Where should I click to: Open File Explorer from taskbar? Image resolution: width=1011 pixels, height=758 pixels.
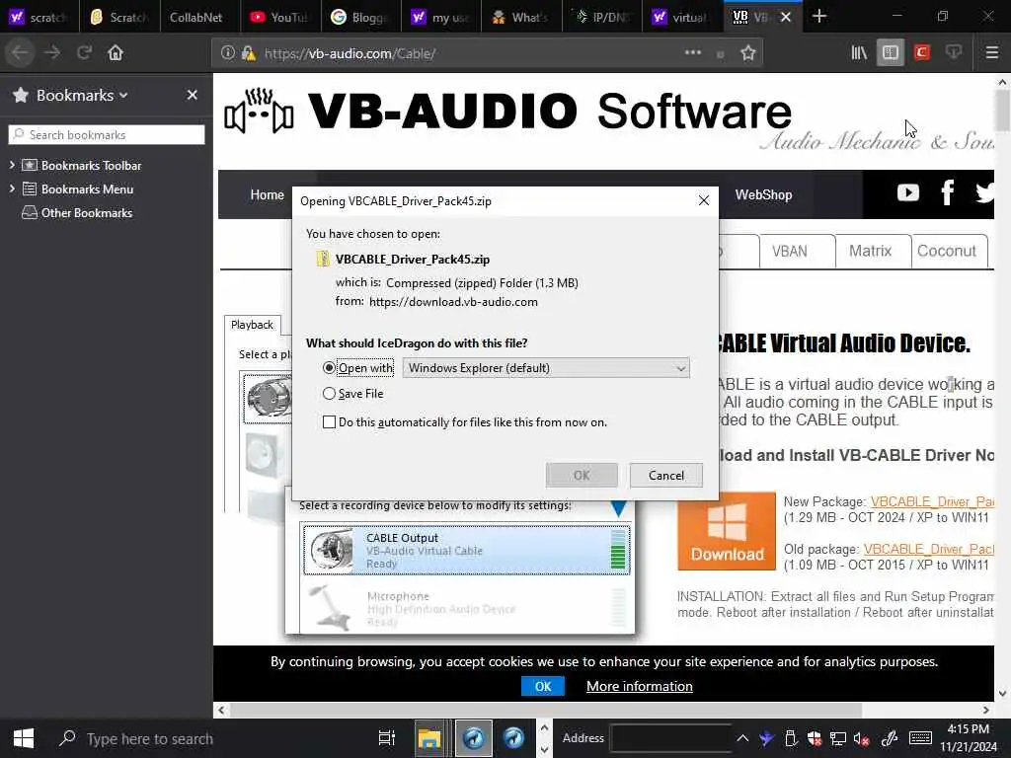coord(429,738)
